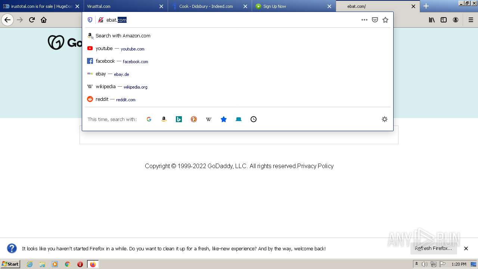Search this time with Google
The height and width of the screenshot is (269, 478).
pos(149,119)
